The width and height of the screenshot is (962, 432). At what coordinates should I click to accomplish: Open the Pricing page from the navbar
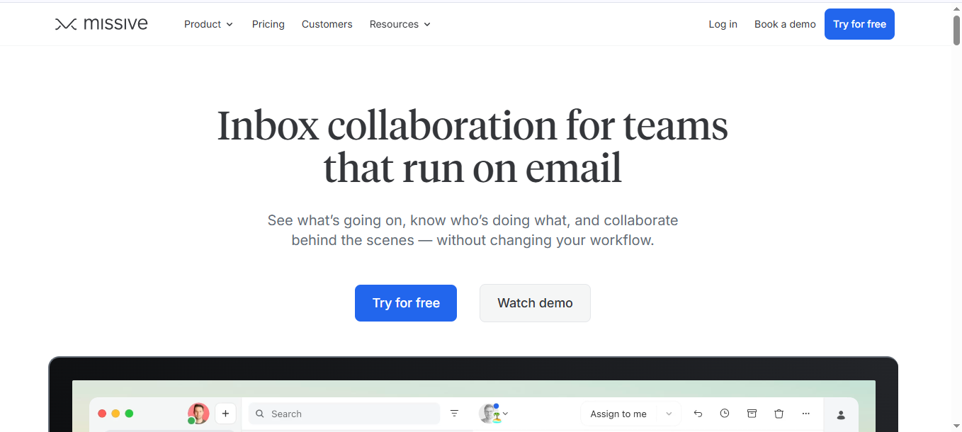point(268,23)
